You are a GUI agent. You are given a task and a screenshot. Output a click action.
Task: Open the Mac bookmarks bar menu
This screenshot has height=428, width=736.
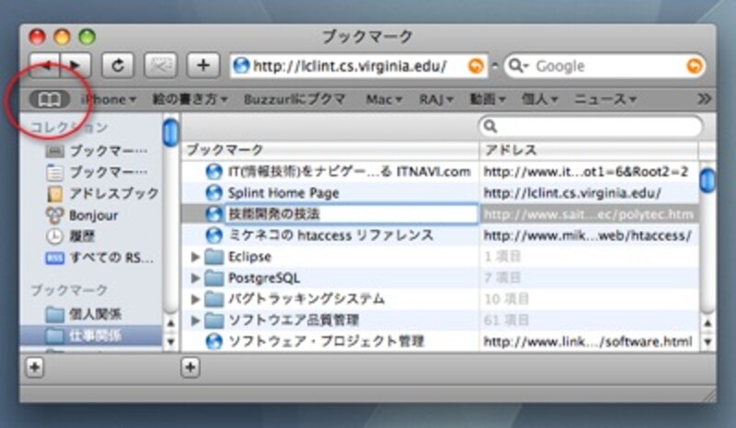pyautogui.click(x=385, y=98)
